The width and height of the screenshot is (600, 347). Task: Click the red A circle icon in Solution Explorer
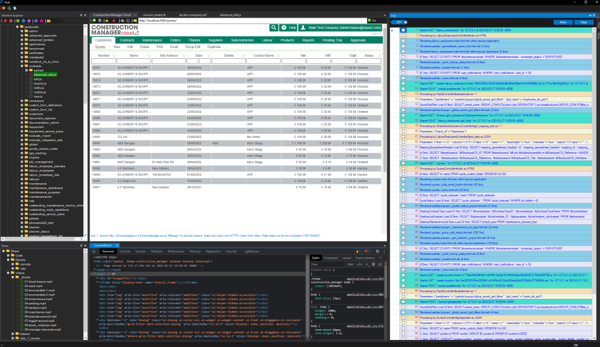click(11, 21)
